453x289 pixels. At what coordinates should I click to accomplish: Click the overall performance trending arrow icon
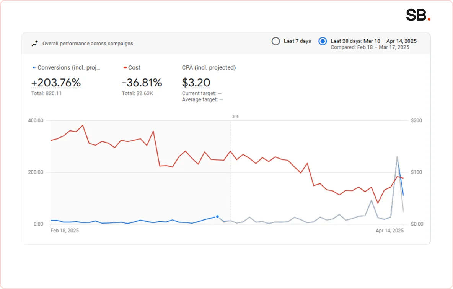pos(34,44)
